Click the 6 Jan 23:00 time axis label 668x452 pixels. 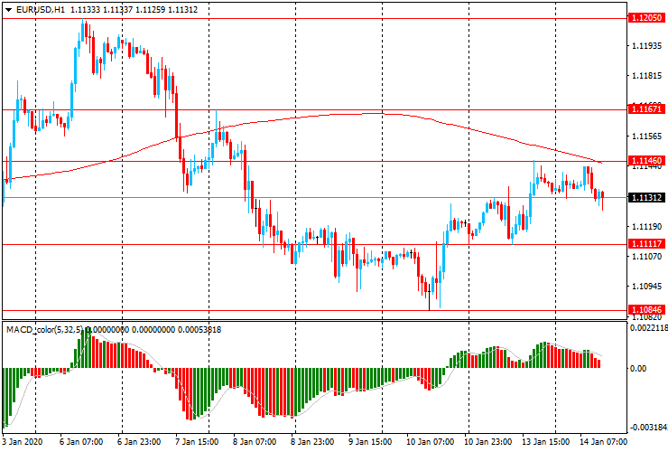pos(139,441)
